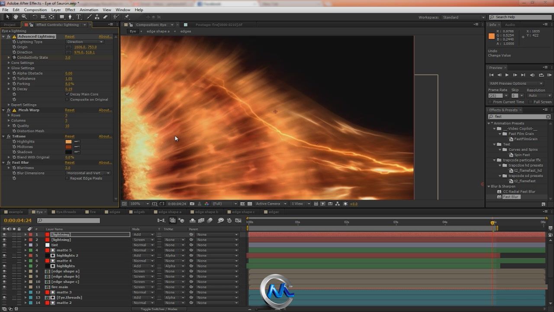Screen dimensions: 554x312
Task: Expand Expert Settings group
Action: (x=9, y=104)
